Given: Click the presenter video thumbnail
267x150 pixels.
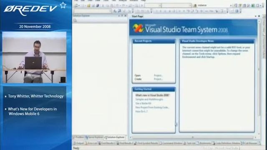Looking at the screenshot, I should [34, 57].
